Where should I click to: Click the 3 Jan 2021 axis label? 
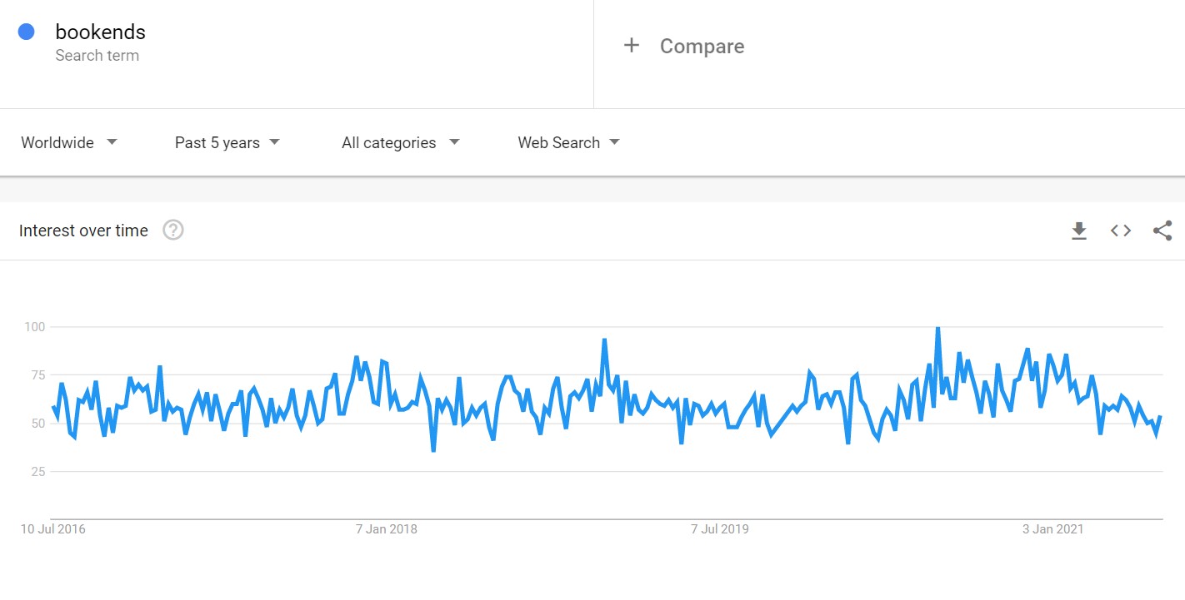(1053, 528)
